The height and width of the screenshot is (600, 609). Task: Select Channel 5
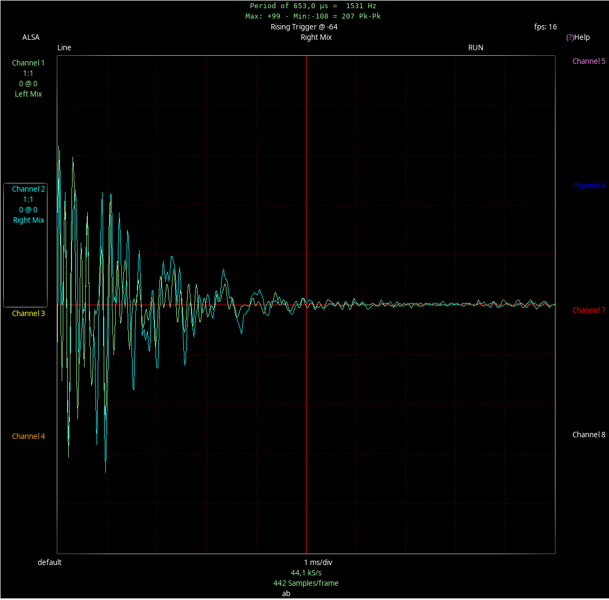coord(588,61)
